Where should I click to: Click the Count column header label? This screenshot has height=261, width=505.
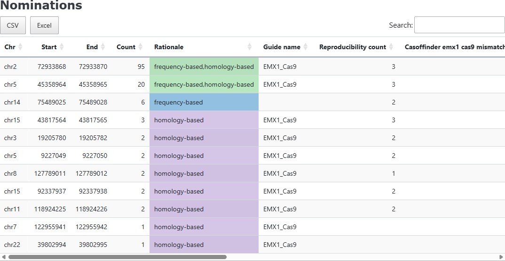click(x=126, y=47)
